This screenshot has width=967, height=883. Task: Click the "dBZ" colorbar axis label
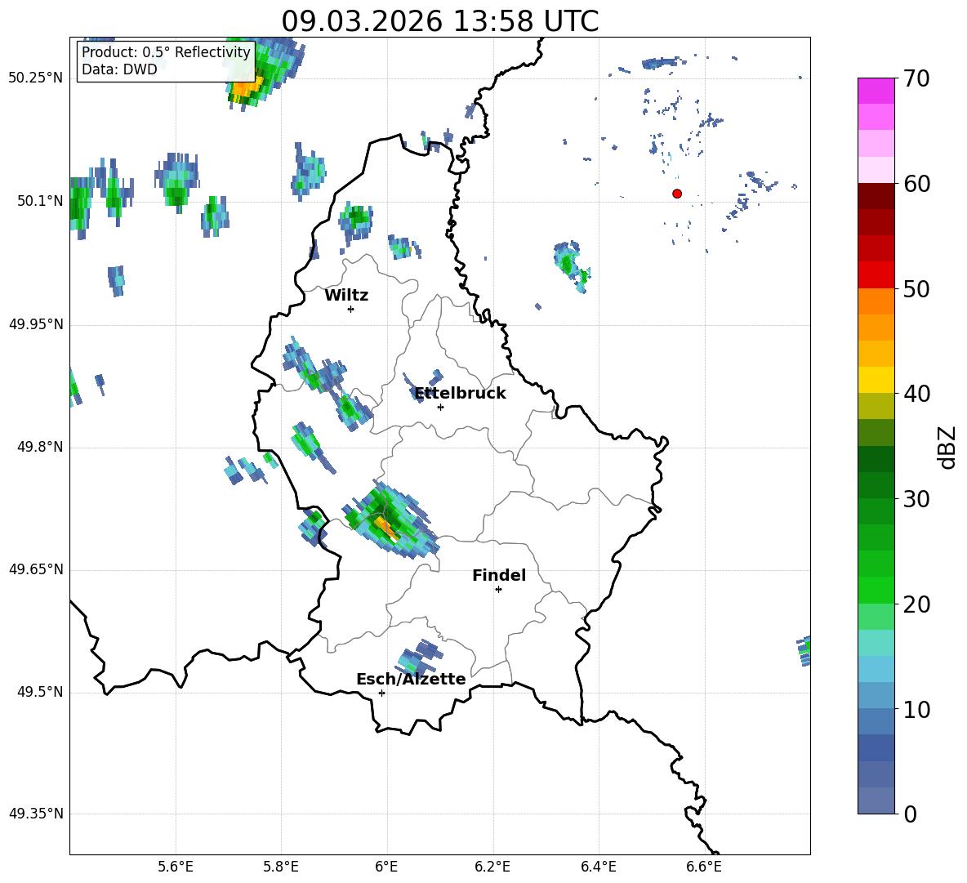pyautogui.click(x=947, y=447)
